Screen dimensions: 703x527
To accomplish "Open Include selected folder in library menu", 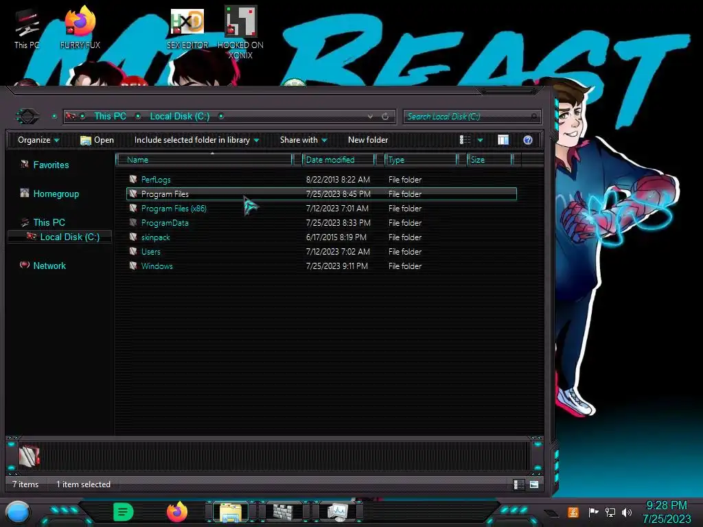I will click(196, 140).
